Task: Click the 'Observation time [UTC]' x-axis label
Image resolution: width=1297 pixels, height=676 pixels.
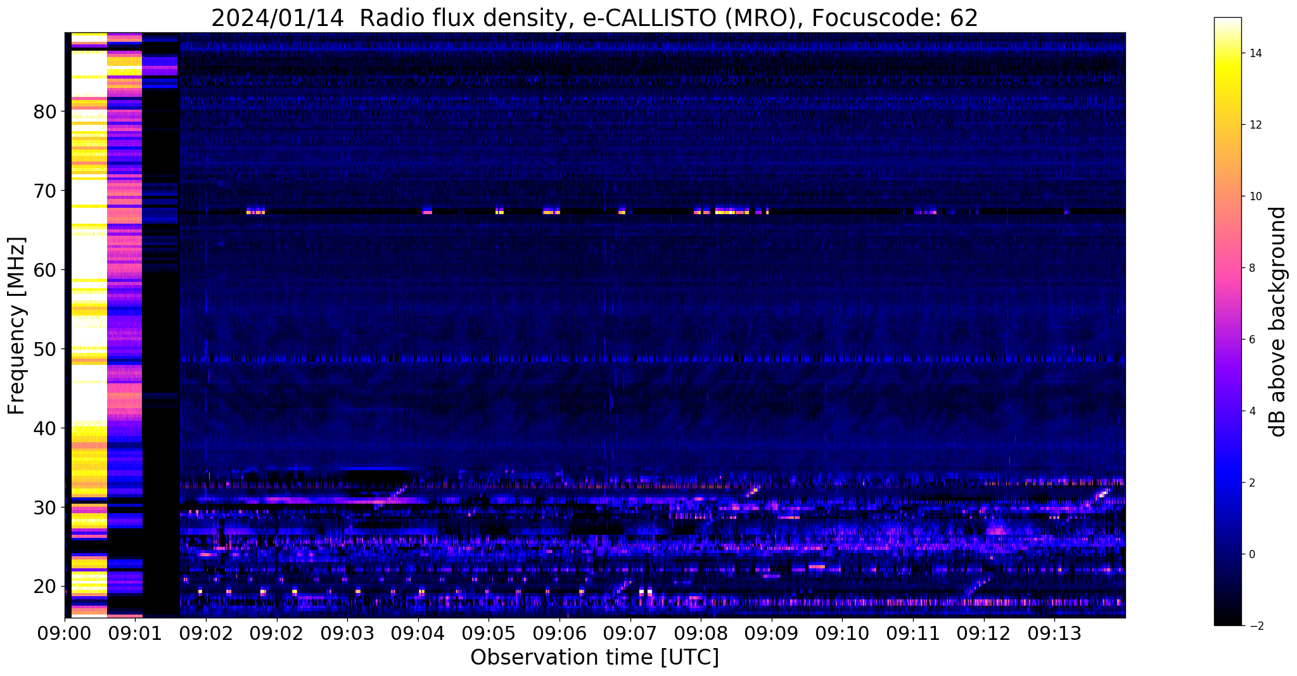Action: click(x=594, y=658)
